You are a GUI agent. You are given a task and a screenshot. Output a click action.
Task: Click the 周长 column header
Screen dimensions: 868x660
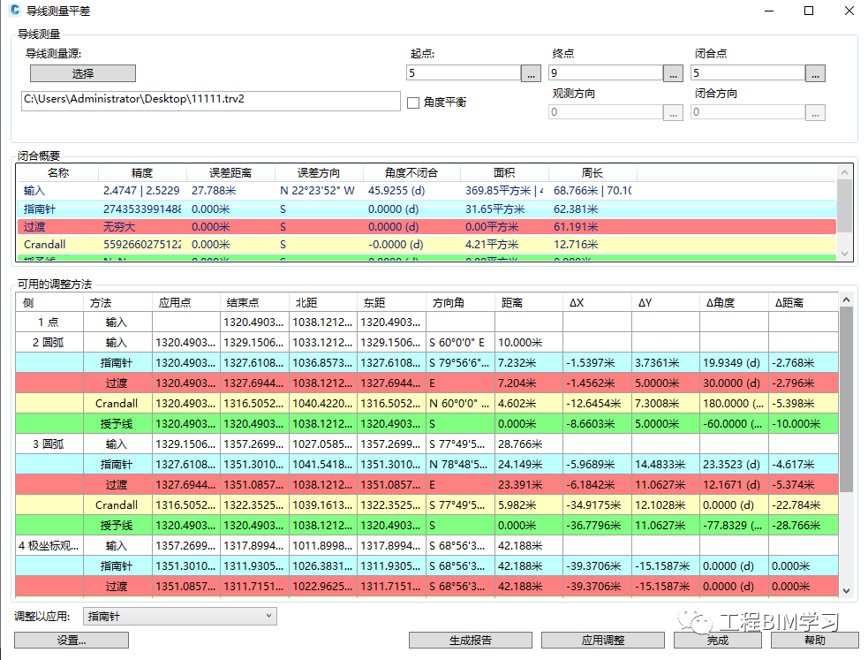(593, 173)
